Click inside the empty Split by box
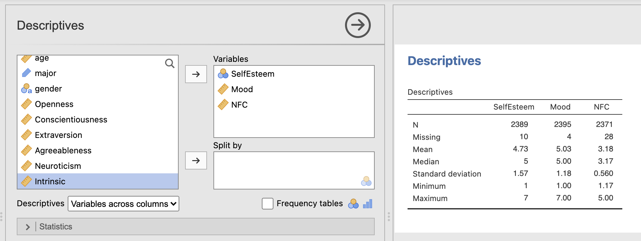 [x=294, y=170]
